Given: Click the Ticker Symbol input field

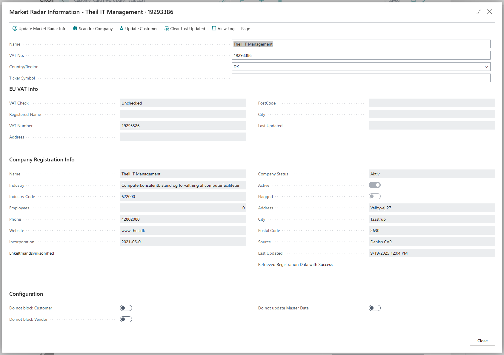Looking at the screenshot, I should (361, 78).
